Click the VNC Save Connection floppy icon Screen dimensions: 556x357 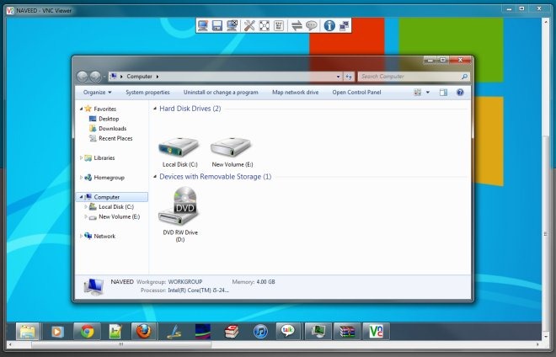pos(217,25)
